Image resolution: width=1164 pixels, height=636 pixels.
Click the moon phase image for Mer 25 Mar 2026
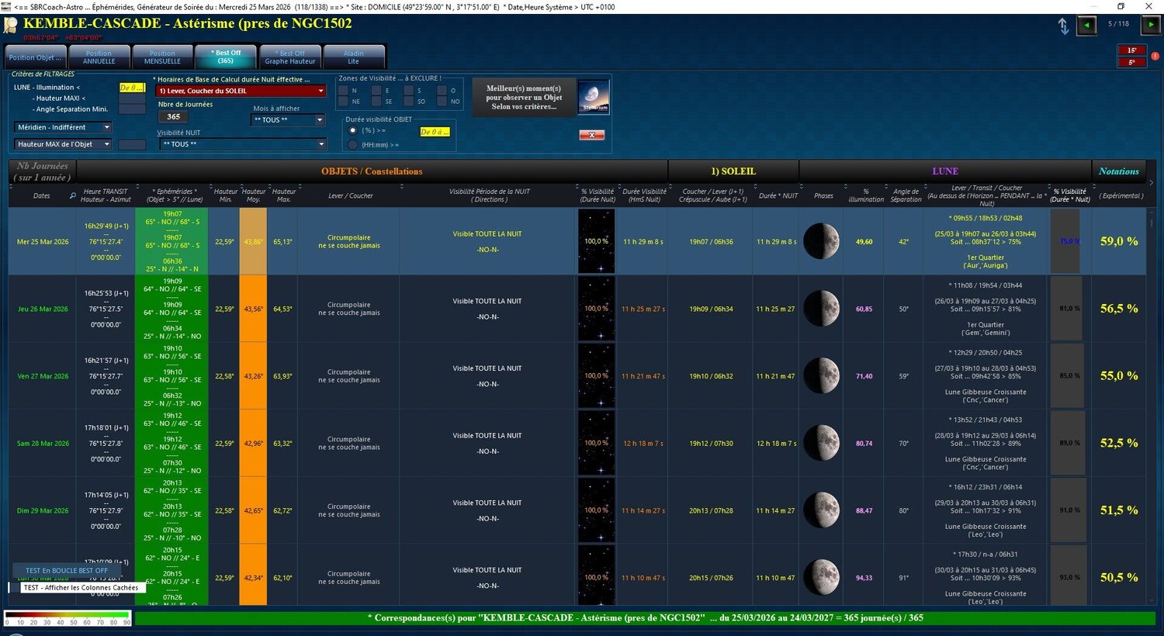point(823,241)
